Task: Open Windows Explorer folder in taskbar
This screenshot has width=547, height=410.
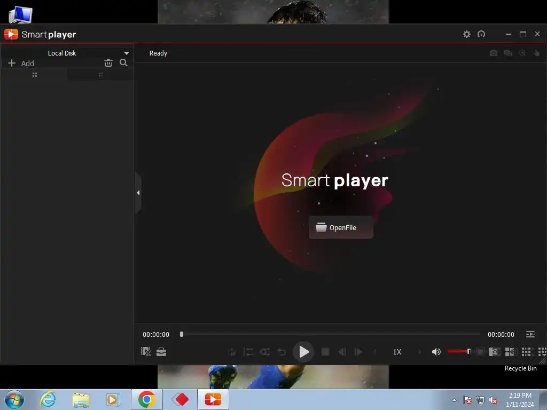Action: click(81, 399)
